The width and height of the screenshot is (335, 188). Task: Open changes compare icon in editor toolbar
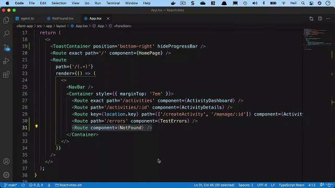[x=311, y=19]
